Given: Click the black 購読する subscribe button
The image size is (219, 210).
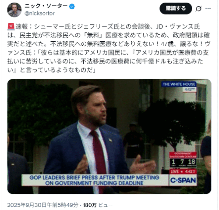Looking at the screenshot, I should [176, 8].
